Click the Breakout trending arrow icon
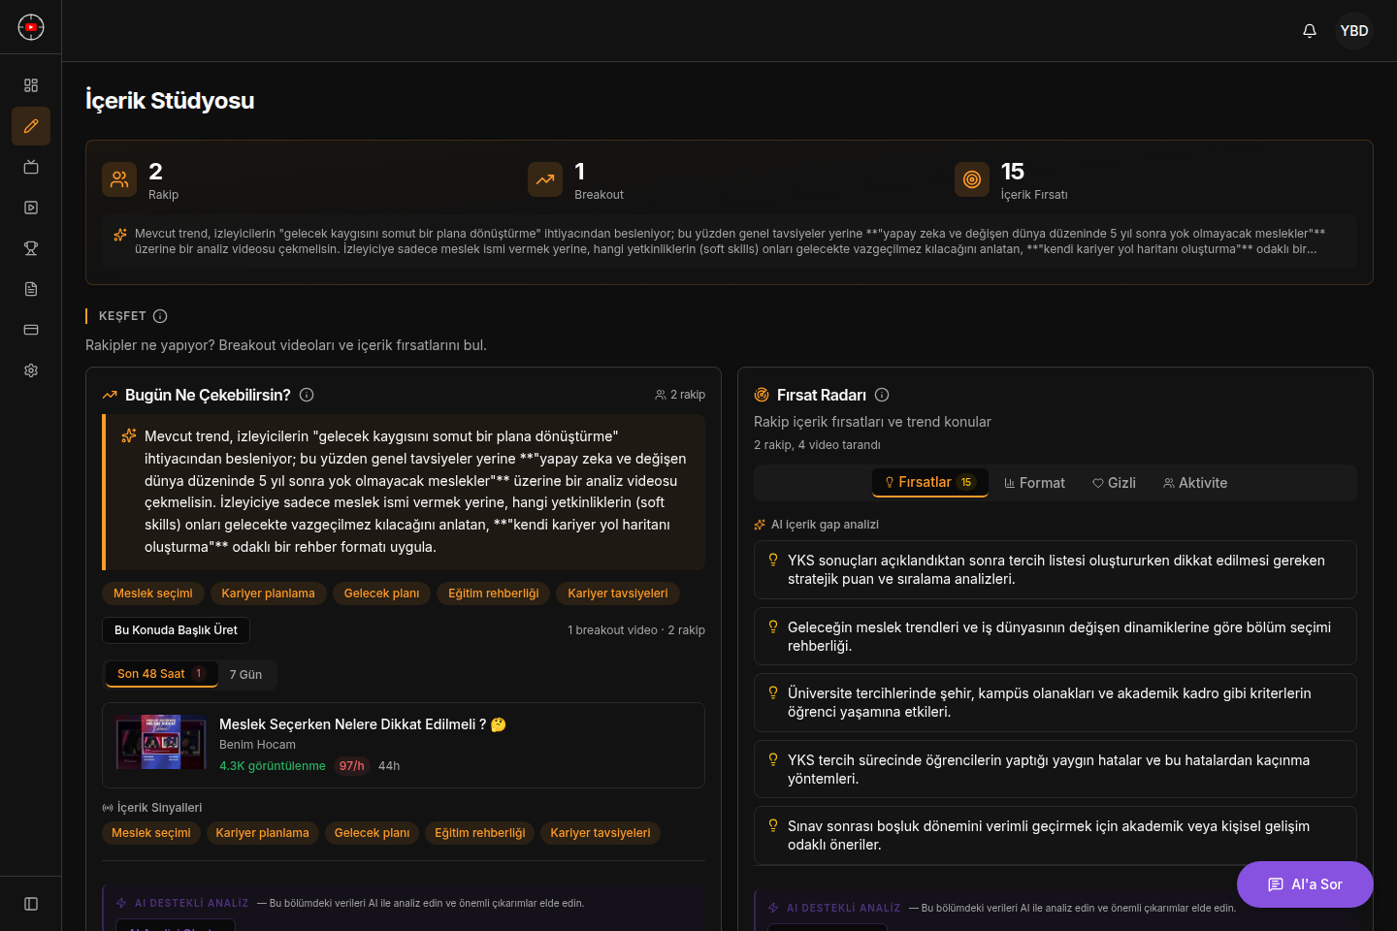 pos(545,179)
